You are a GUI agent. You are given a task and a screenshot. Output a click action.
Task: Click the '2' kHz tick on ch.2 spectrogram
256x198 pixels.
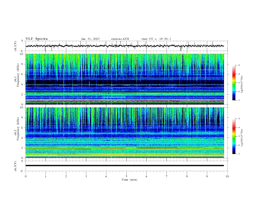[23, 148]
